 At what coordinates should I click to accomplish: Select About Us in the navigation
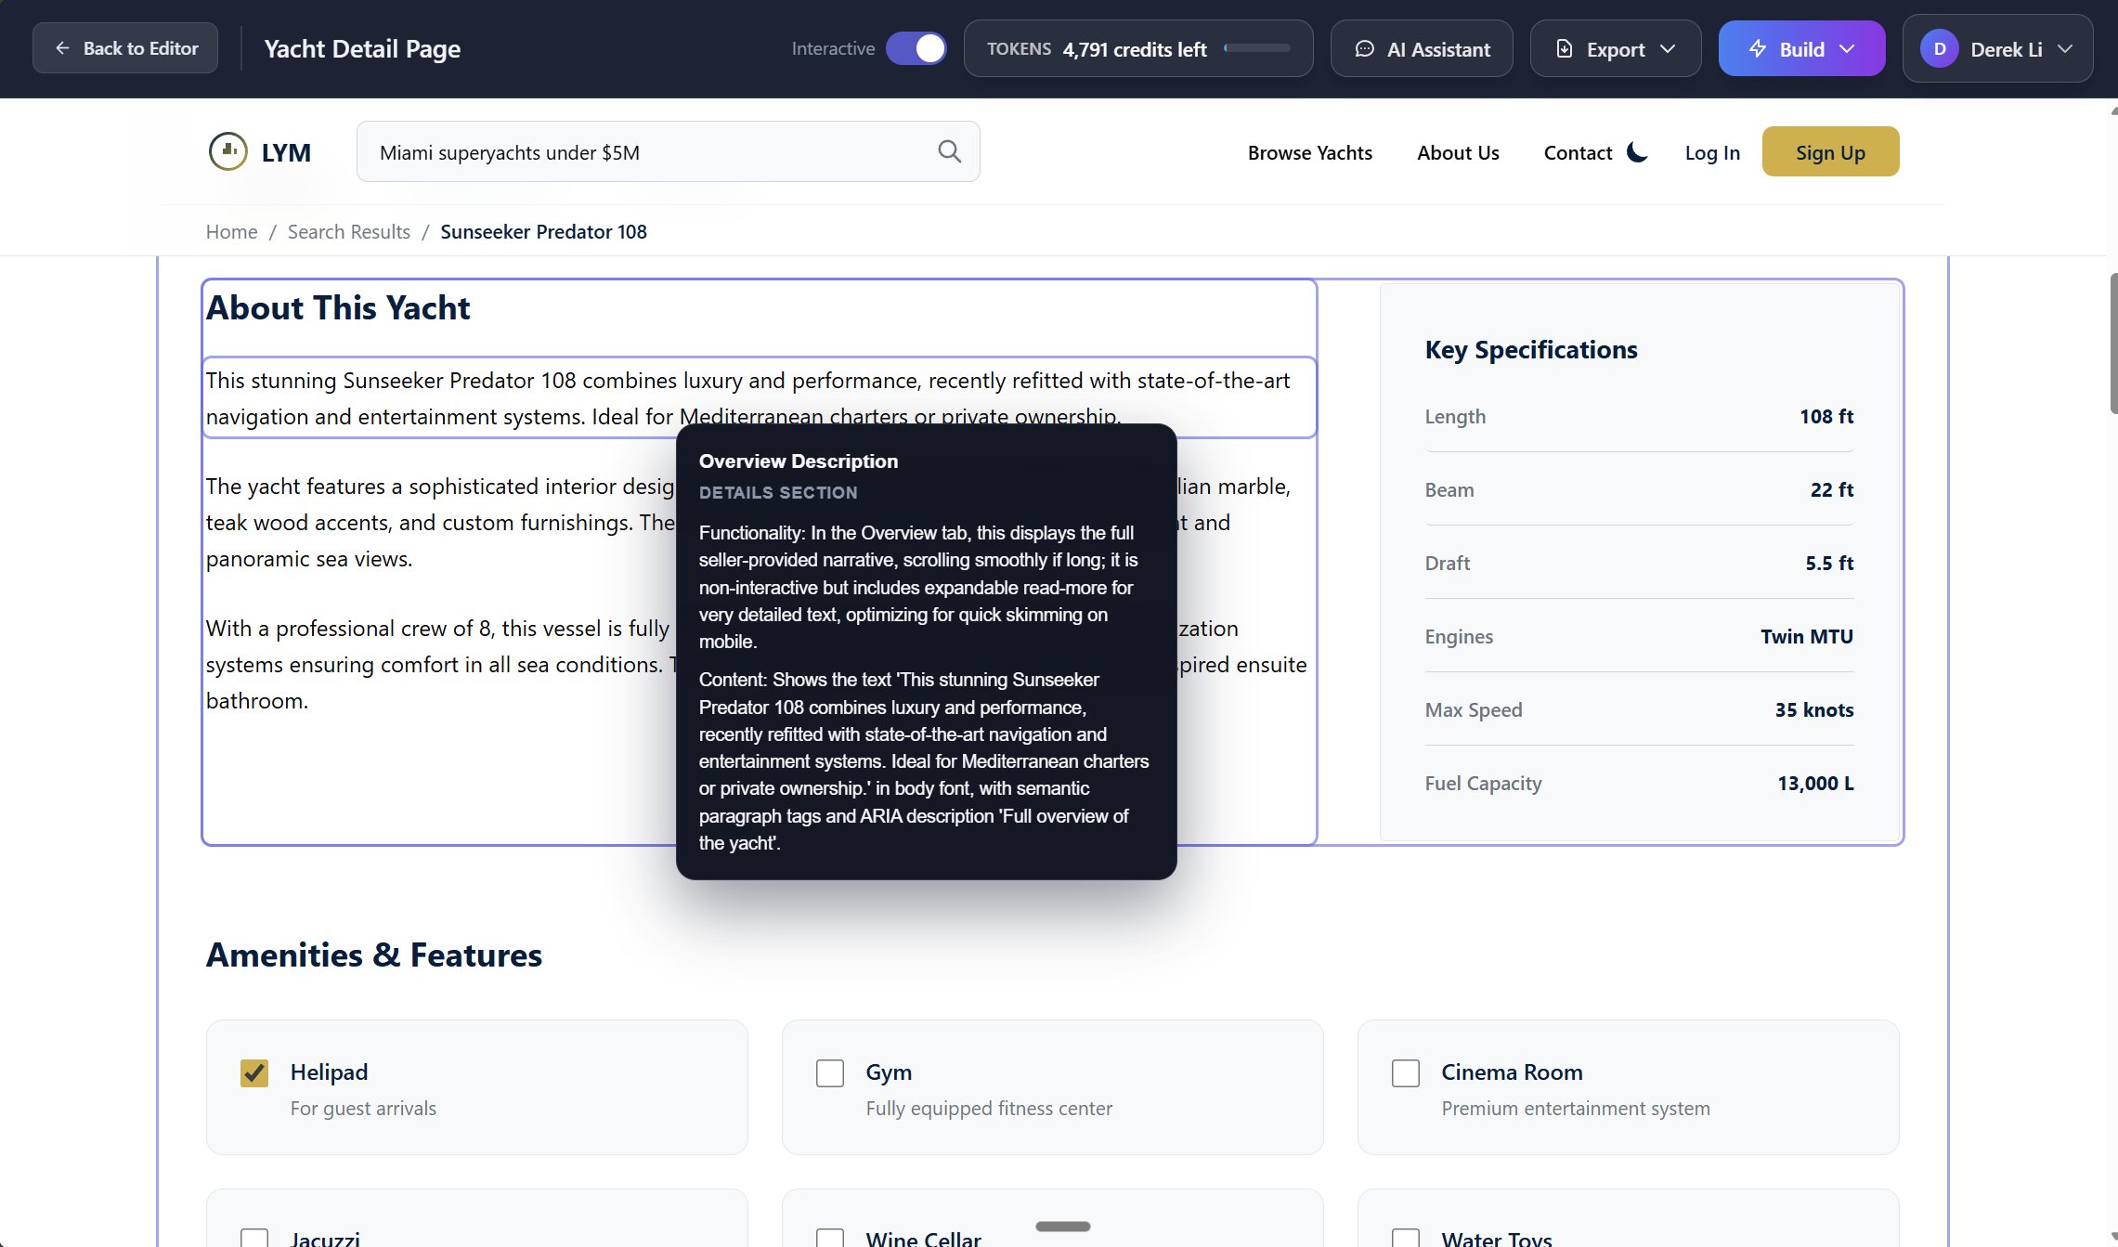(1458, 151)
